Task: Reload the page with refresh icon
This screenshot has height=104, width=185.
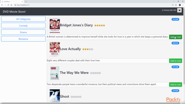Action: click(8, 5)
